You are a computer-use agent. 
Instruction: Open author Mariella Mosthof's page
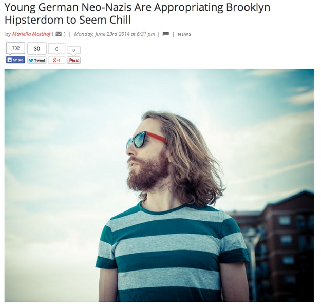31,34
